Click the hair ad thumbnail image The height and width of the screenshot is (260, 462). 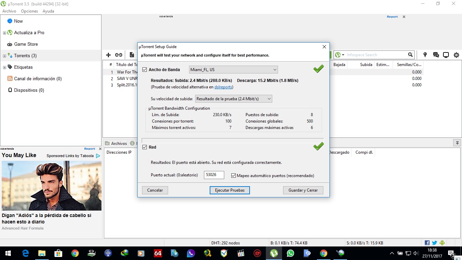point(51,186)
